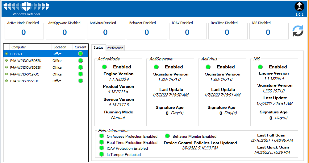309x163 pixels.
Task: Click the Current green indicator for P4A-WINSRV22-DC
Action: pos(80,81)
